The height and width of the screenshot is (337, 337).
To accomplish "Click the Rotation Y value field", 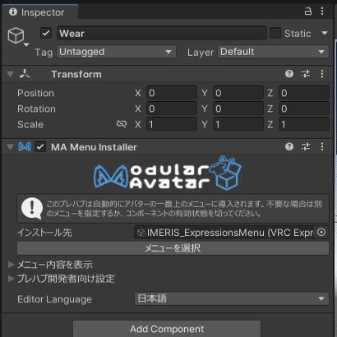I will coord(238,108).
